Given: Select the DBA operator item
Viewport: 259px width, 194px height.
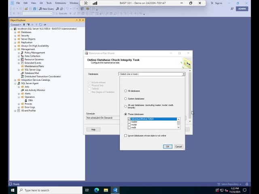Looking at the screenshot, I should (x=30, y=100).
